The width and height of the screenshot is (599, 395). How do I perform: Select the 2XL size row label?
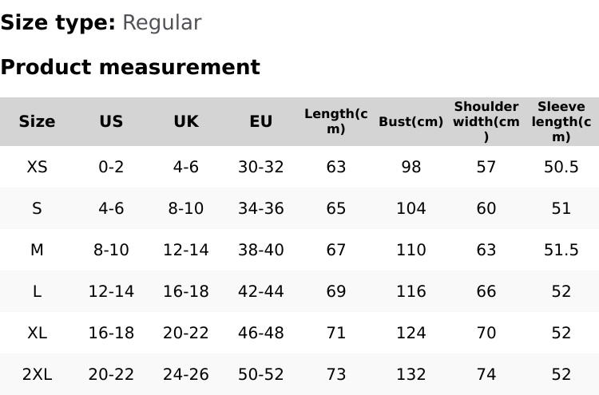(x=37, y=374)
